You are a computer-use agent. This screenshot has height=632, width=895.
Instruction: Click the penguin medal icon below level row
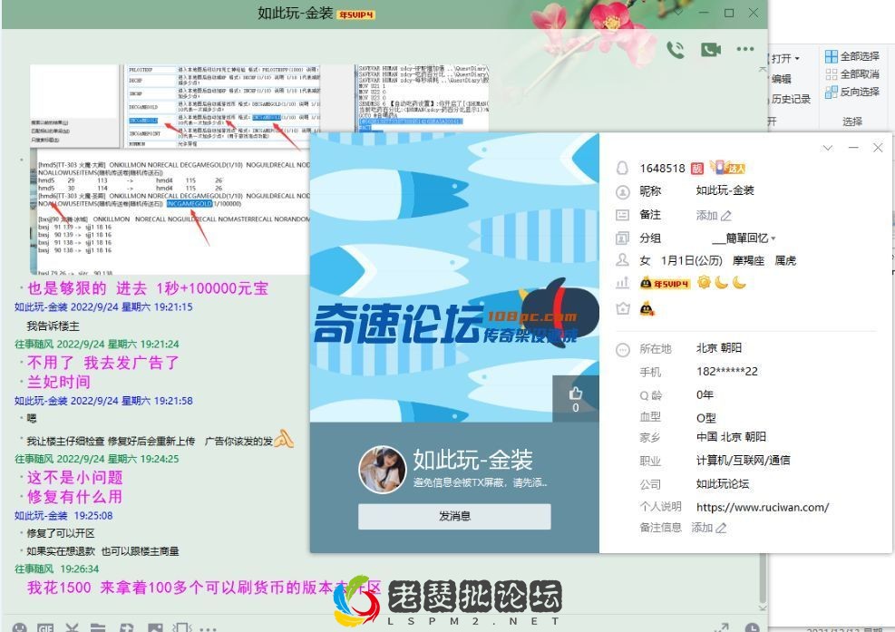[647, 309]
